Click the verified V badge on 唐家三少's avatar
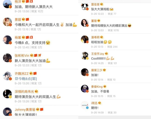The width and height of the screenshot is (151, 119). click(87, 75)
